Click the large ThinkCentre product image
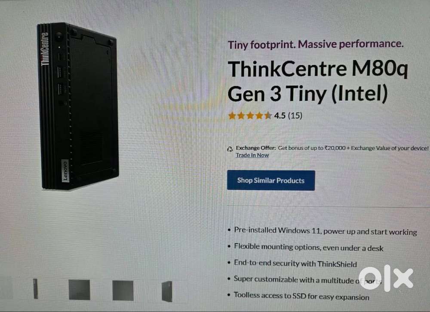The width and height of the screenshot is (430, 312). (78, 107)
